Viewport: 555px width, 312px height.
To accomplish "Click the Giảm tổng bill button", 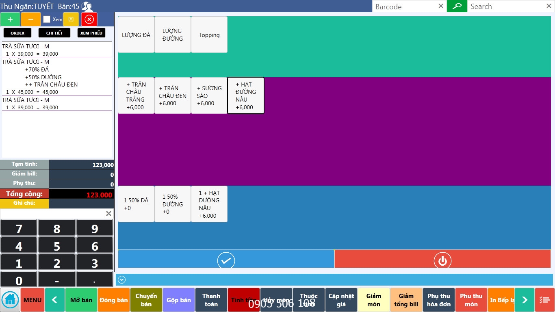I will (406, 300).
